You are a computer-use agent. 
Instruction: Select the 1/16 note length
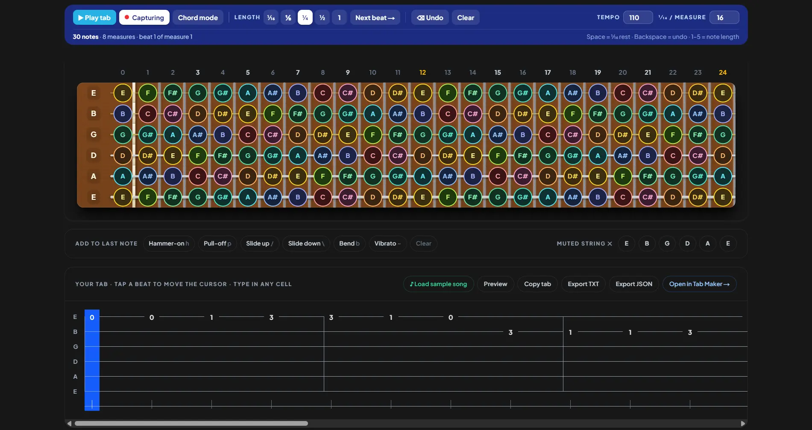[271, 18]
